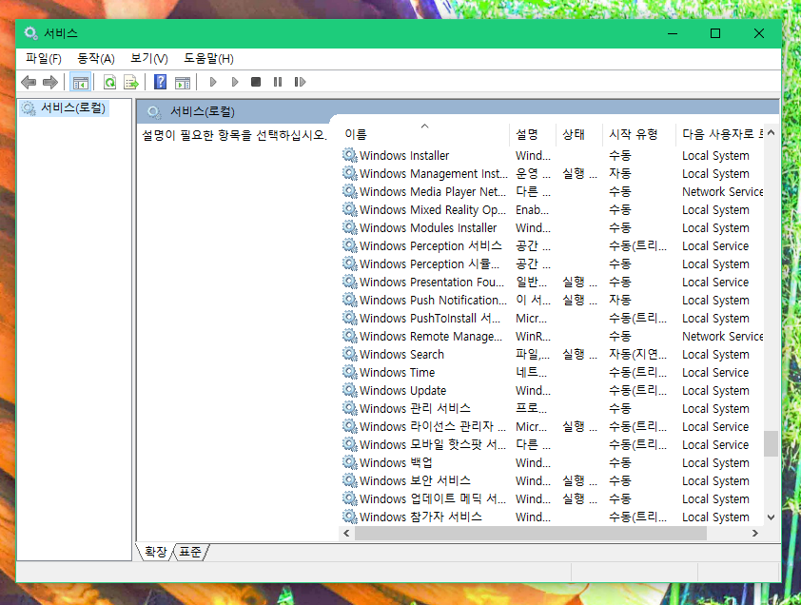Click the Back arrow toolbar icon
Image resolution: width=801 pixels, height=605 pixels.
pos(29,82)
